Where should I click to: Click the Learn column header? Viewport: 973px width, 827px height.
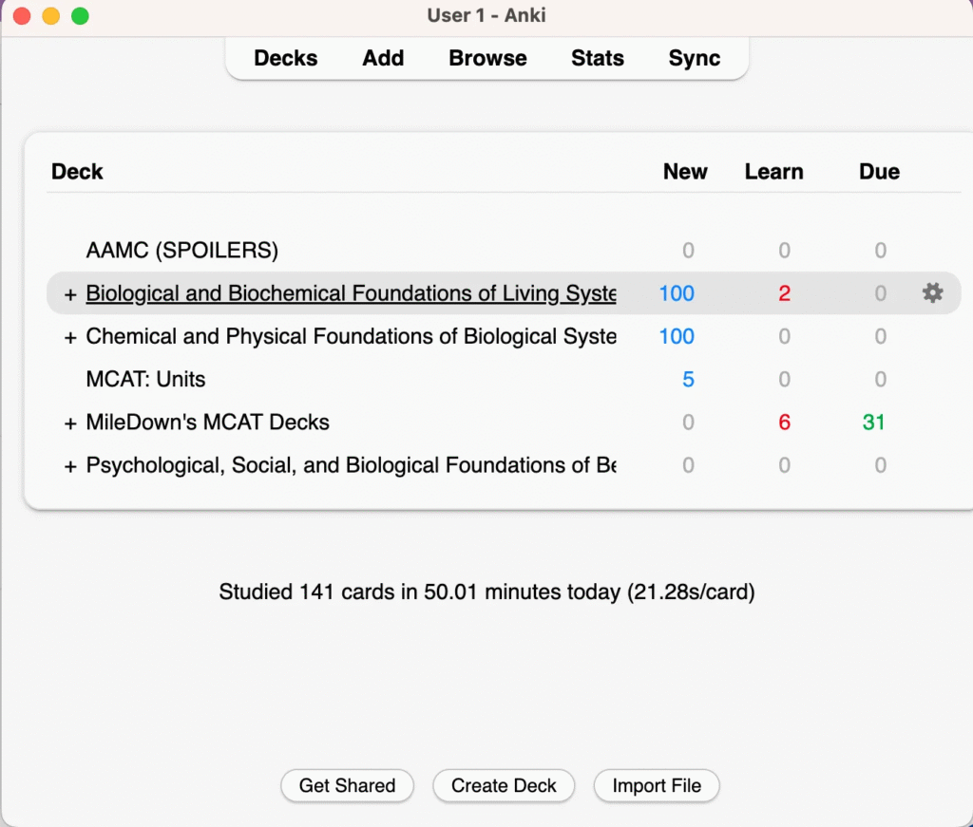click(x=773, y=171)
